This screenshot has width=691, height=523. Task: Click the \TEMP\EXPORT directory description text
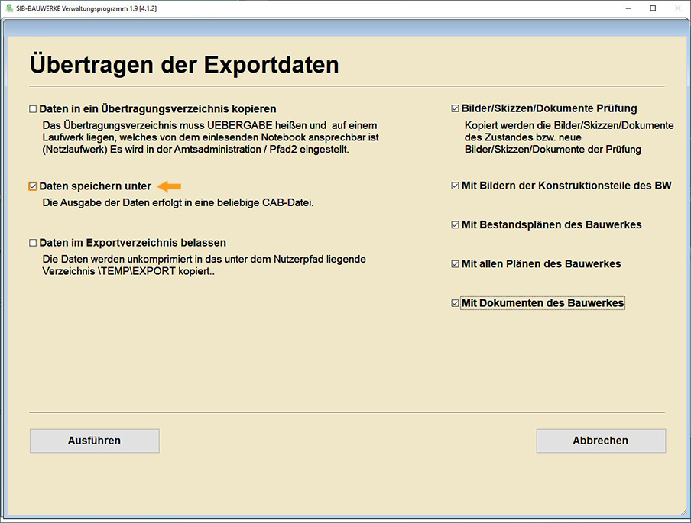204,265
